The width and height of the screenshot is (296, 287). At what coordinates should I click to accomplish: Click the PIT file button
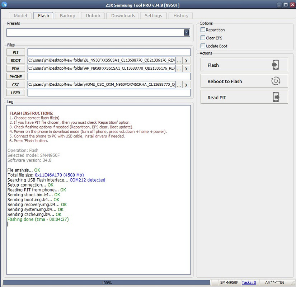pyautogui.click(x=16, y=52)
